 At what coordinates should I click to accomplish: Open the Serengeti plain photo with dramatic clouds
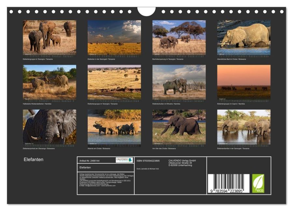pos(114,37)
